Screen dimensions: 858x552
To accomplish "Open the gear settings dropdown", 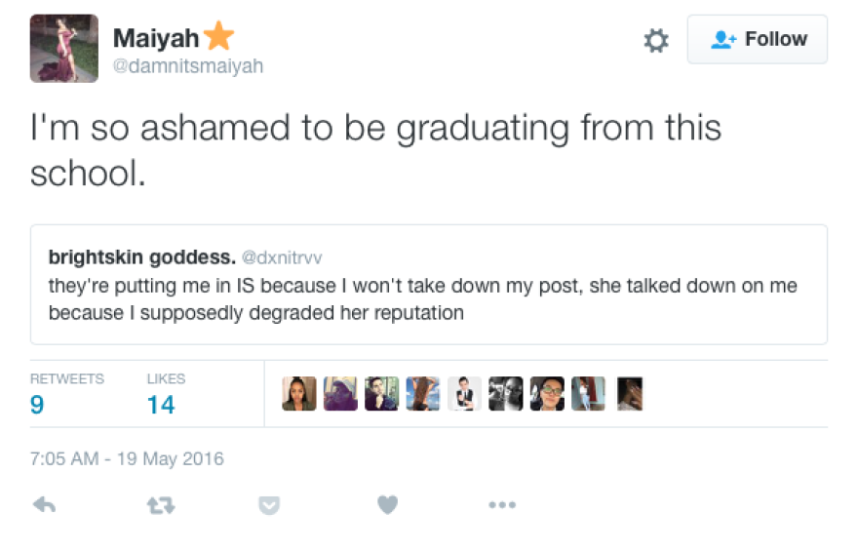I will pyautogui.click(x=656, y=41).
